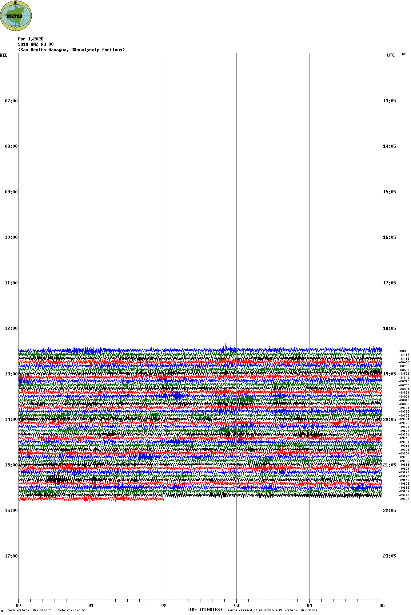The image size is (411, 615).
Task: Click the DC label beside UTC
Action: (x=403, y=55)
